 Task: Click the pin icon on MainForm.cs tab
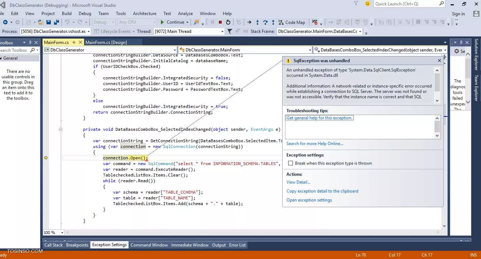pyautogui.click(x=74, y=43)
